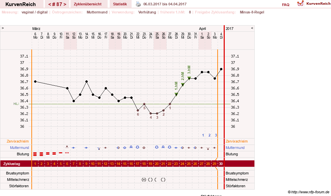Click the Muttermund row label on the left
This screenshot has height=196, width=331.
(x=20, y=148)
